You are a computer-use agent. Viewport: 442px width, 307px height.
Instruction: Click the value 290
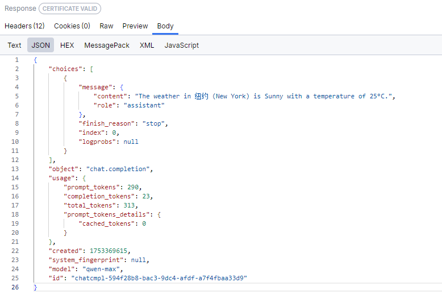click(133, 187)
